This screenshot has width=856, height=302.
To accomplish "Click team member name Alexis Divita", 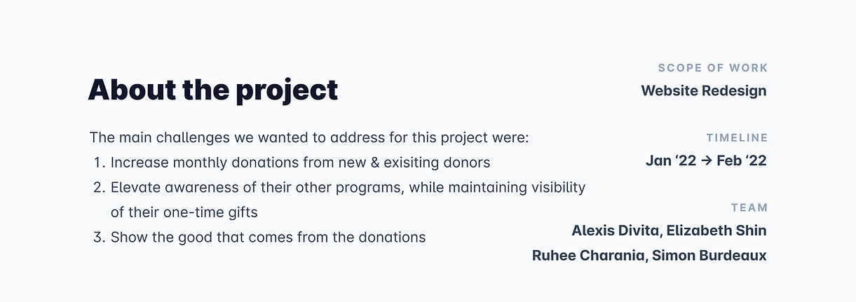I will tap(615, 231).
